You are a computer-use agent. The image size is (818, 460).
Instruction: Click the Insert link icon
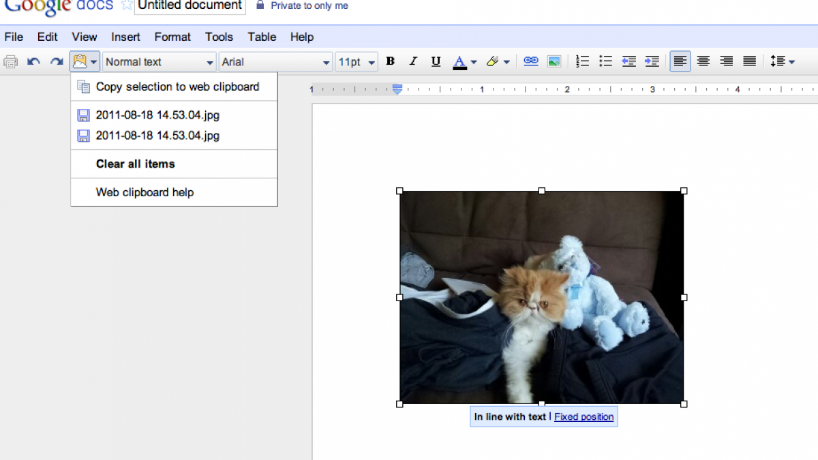click(x=531, y=61)
